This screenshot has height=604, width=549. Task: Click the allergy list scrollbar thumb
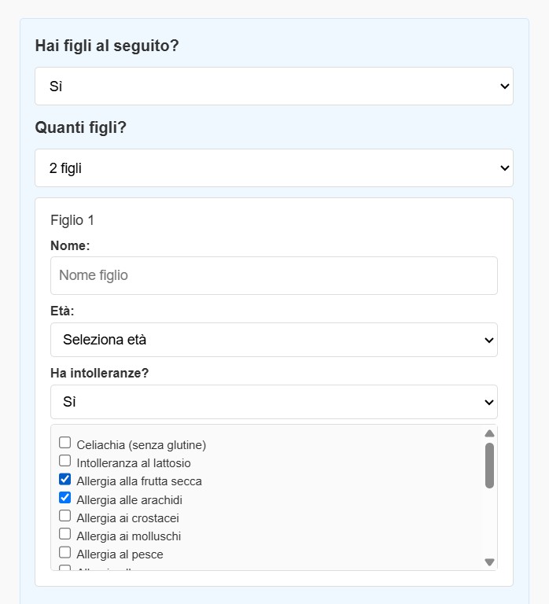[489, 466]
